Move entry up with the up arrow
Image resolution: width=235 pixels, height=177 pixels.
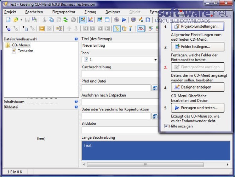point(69,28)
